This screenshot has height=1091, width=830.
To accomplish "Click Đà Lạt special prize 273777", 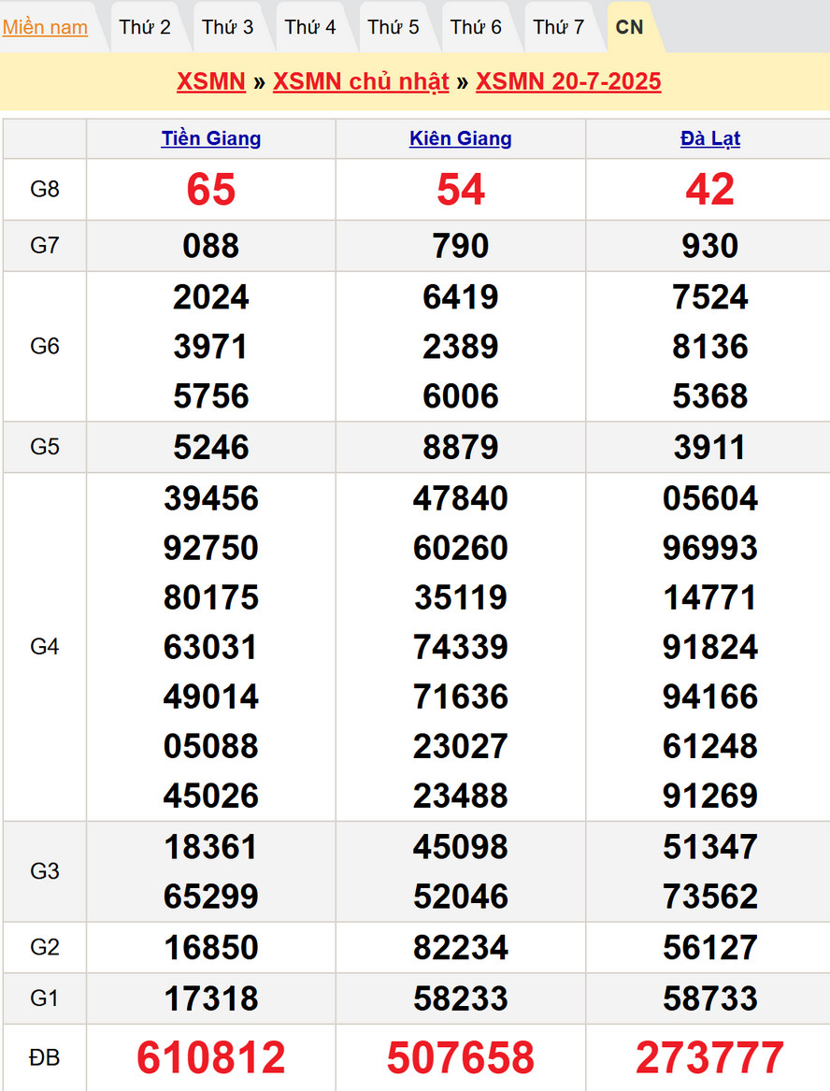I will pos(710,1057).
